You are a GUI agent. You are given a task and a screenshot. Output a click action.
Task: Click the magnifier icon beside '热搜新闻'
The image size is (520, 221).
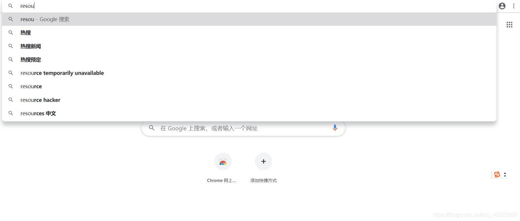click(11, 46)
